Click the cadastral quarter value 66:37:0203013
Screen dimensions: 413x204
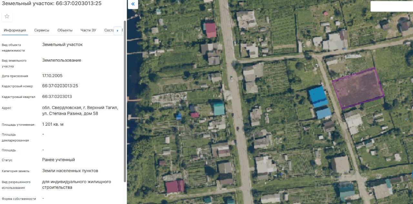coord(57,96)
